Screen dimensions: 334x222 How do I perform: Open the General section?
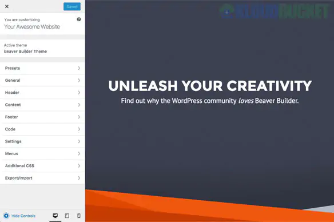42,80
